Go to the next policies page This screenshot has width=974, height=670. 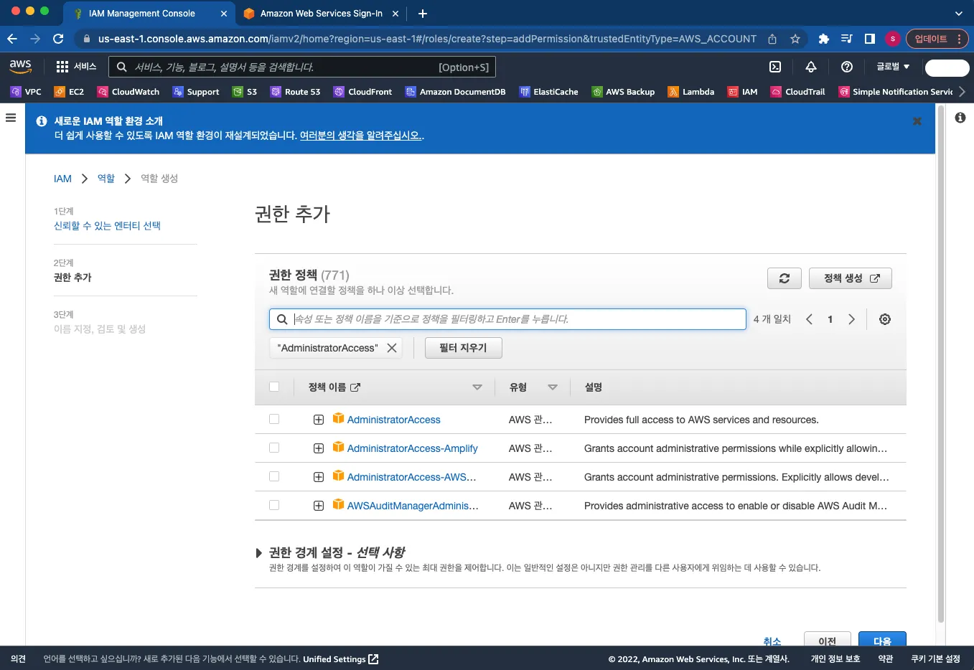851,319
